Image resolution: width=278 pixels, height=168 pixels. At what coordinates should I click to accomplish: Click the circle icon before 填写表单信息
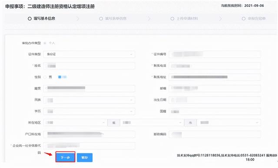click(101, 19)
